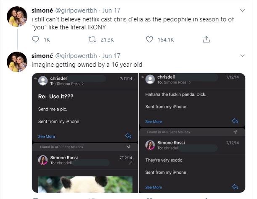
Task: Open the @girlpowertbh handle on the first tweet
Action: 79,10
